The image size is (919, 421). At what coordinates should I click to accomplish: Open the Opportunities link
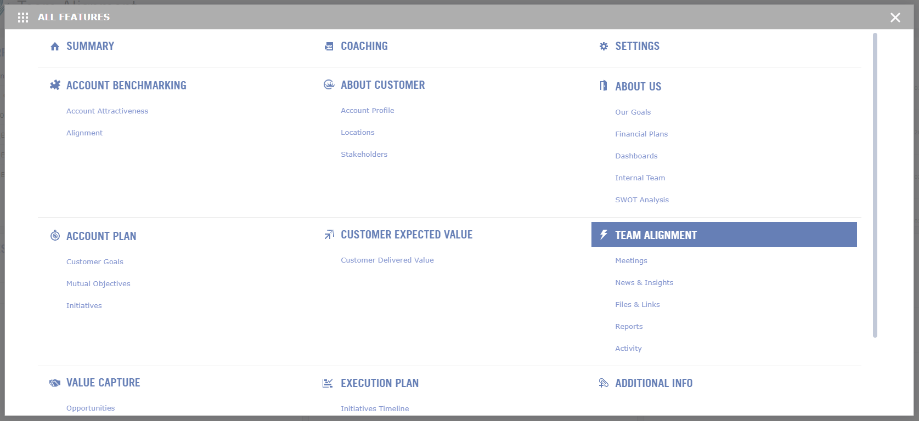[x=91, y=408]
